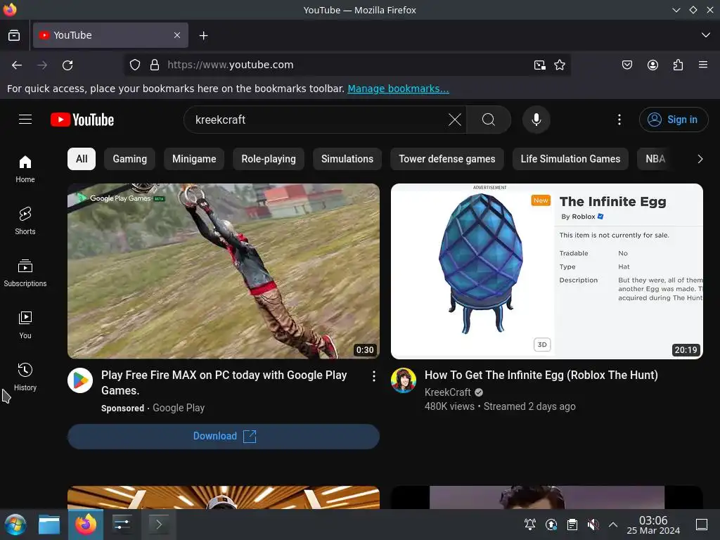The width and height of the screenshot is (720, 540).
Task: Clear the kreekcraft search text
Action: pos(455,120)
